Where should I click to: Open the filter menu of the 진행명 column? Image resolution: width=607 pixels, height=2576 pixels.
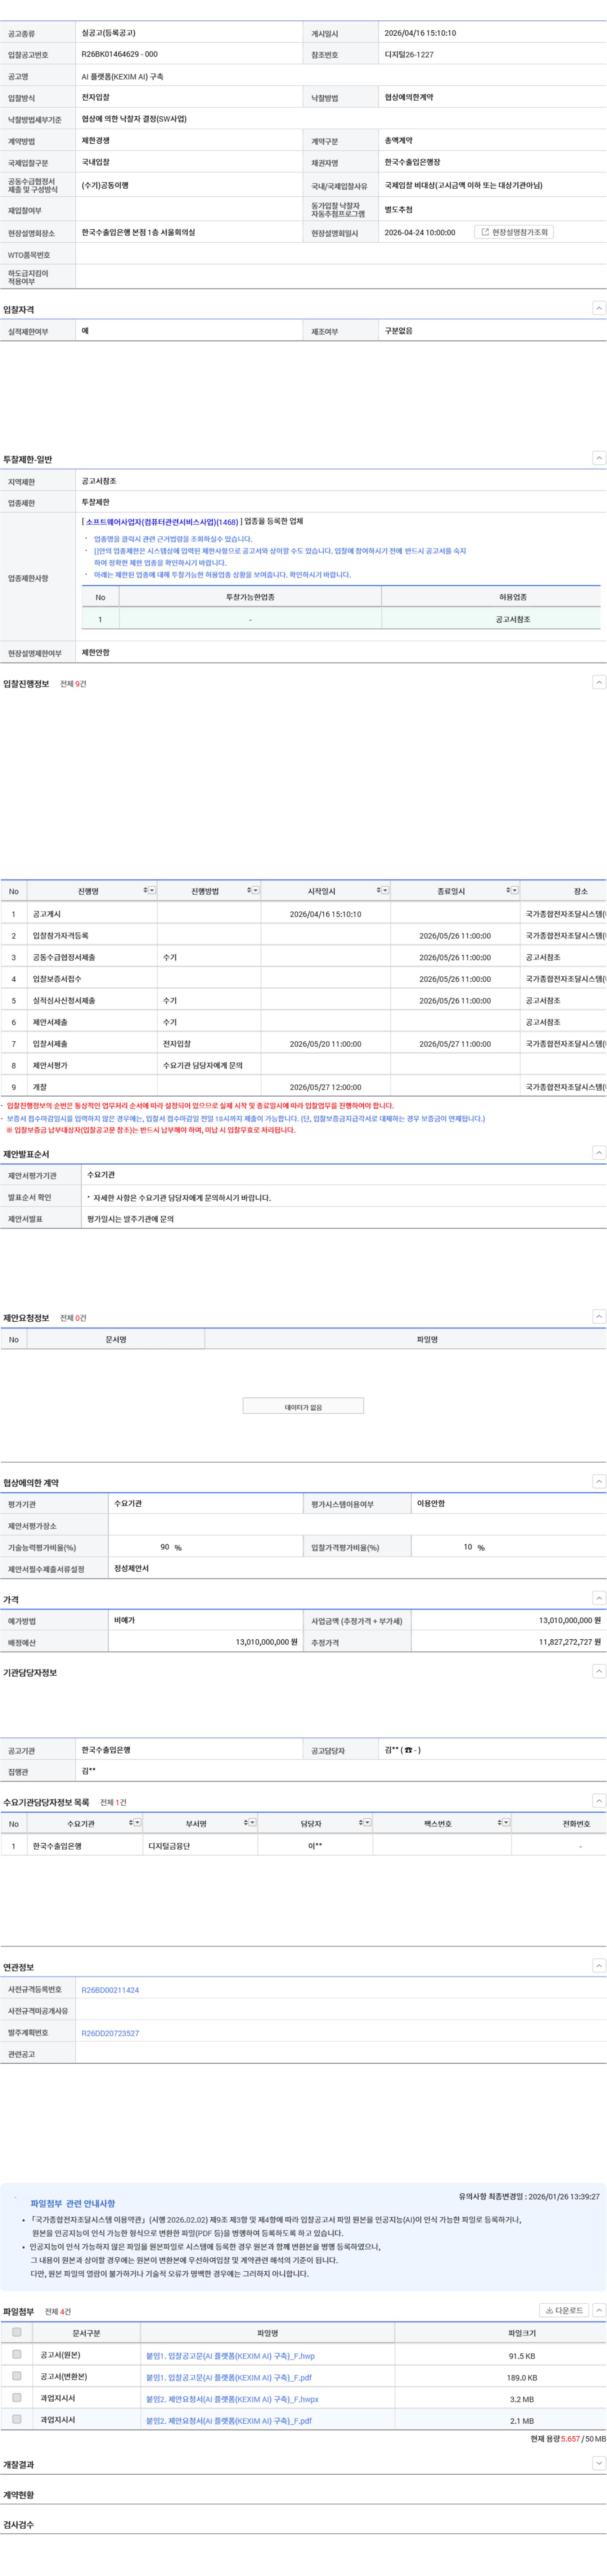coord(152,890)
